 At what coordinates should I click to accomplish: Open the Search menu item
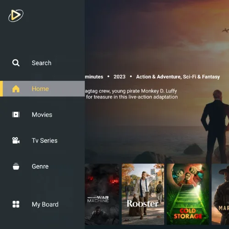[42, 63]
